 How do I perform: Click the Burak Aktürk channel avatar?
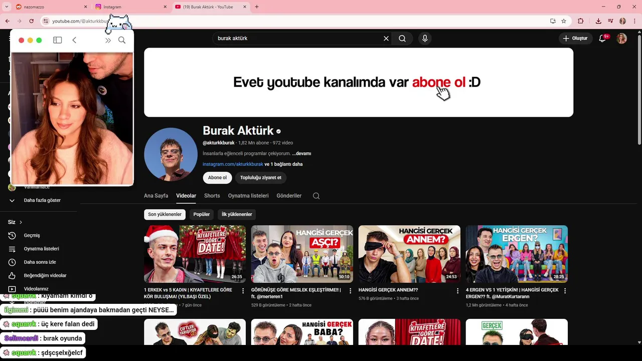(171, 154)
